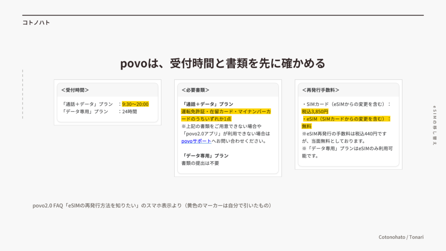Click the highlighted ・eSIM（SIMカードからの変更を含む） line

[346, 119]
